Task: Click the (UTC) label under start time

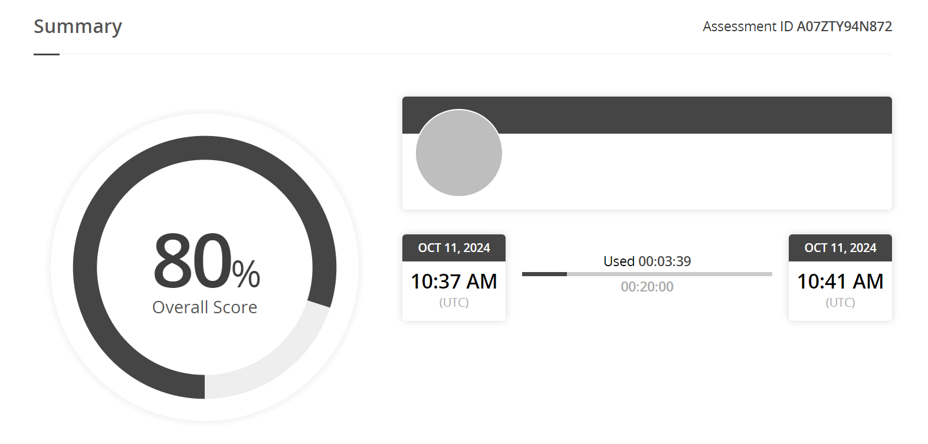Action: 454,303
